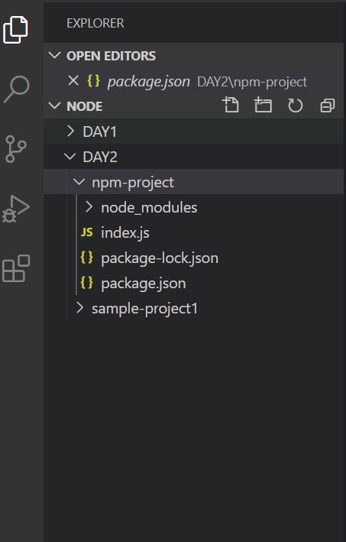
Task: Open the Search view icon
Action: (x=16, y=89)
